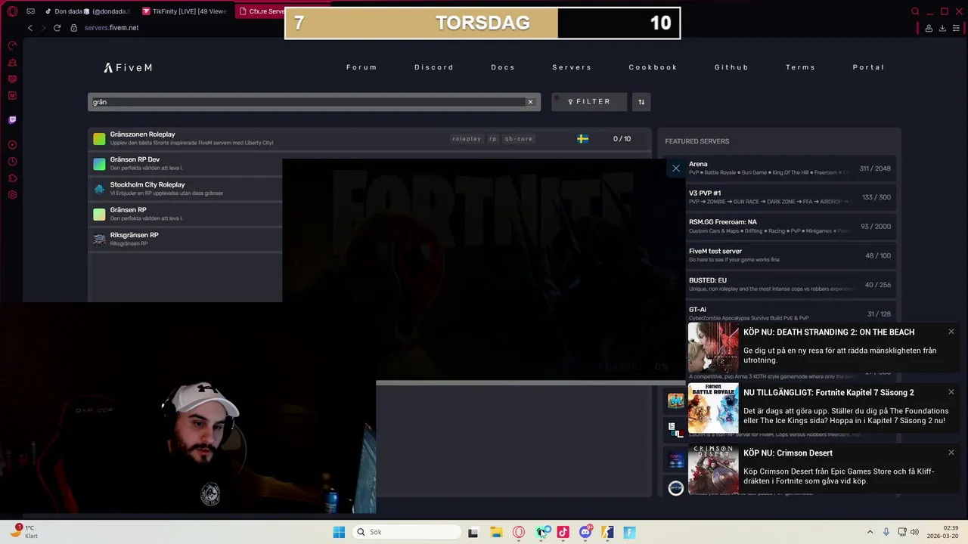Screen dimensions: 968x544
Task: Open the browser profile account icon
Action: click(928, 28)
